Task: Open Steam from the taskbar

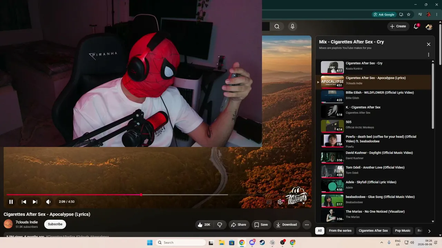Action: 262,242
